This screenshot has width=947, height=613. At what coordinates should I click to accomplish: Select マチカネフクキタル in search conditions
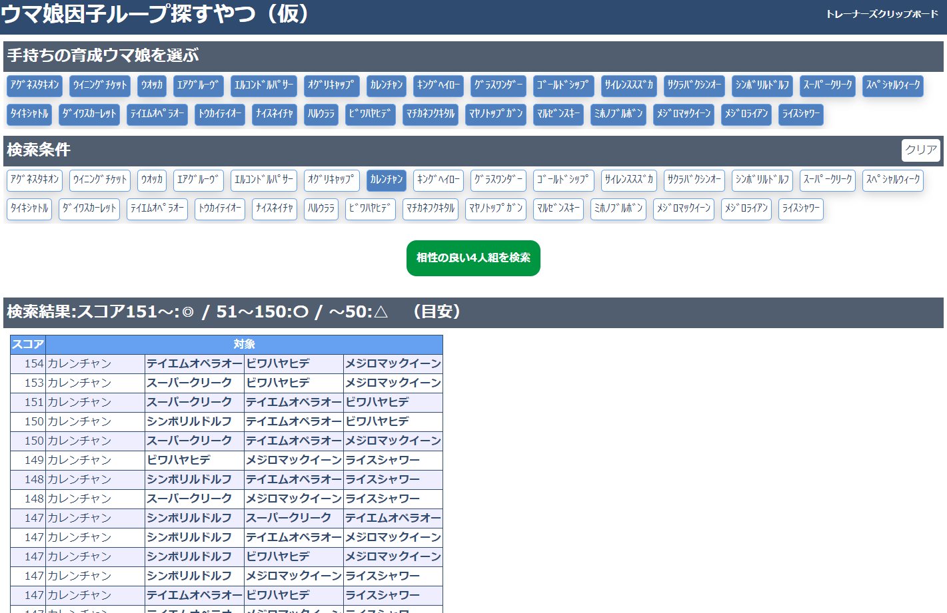point(431,209)
